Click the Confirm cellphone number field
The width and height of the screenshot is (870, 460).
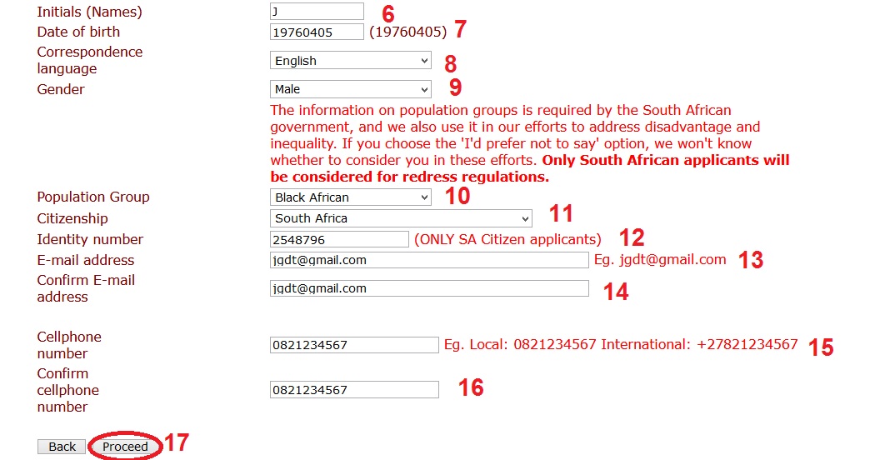(354, 390)
